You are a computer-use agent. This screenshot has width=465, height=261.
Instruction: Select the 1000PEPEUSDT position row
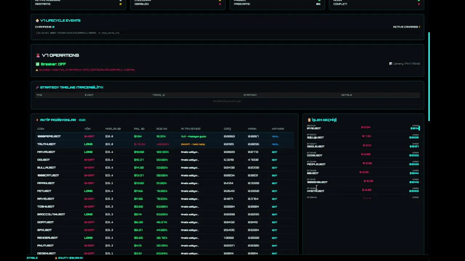(165, 136)
